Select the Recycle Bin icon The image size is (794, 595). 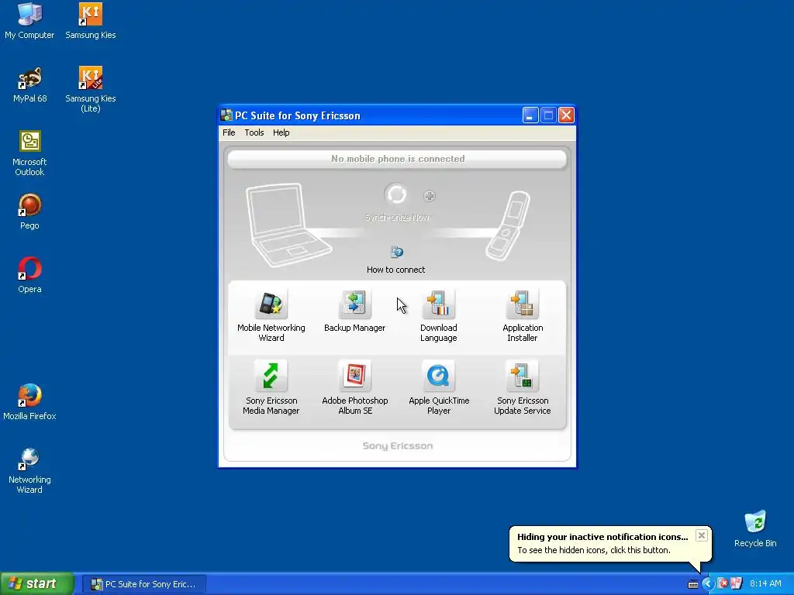pyautogui.click(x=755, y=529)
